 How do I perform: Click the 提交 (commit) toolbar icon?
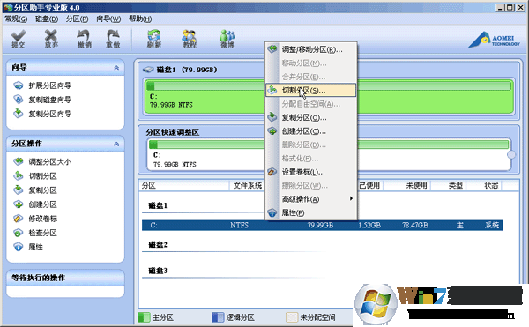click(19, 39)
